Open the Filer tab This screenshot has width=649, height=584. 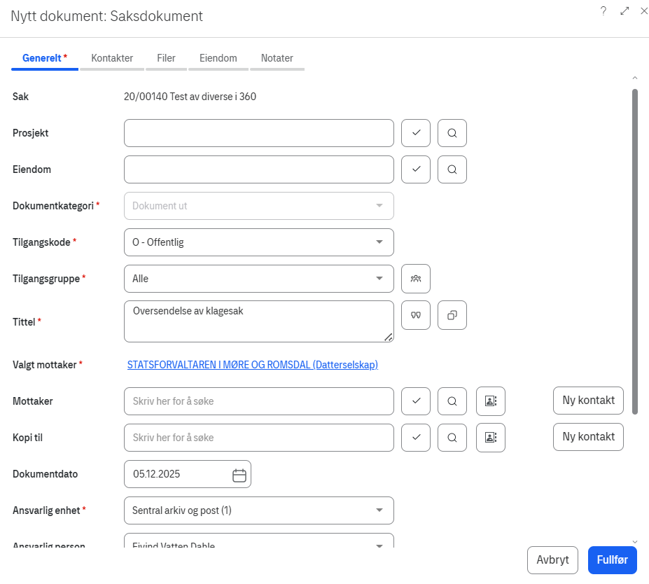coord(166,59)
